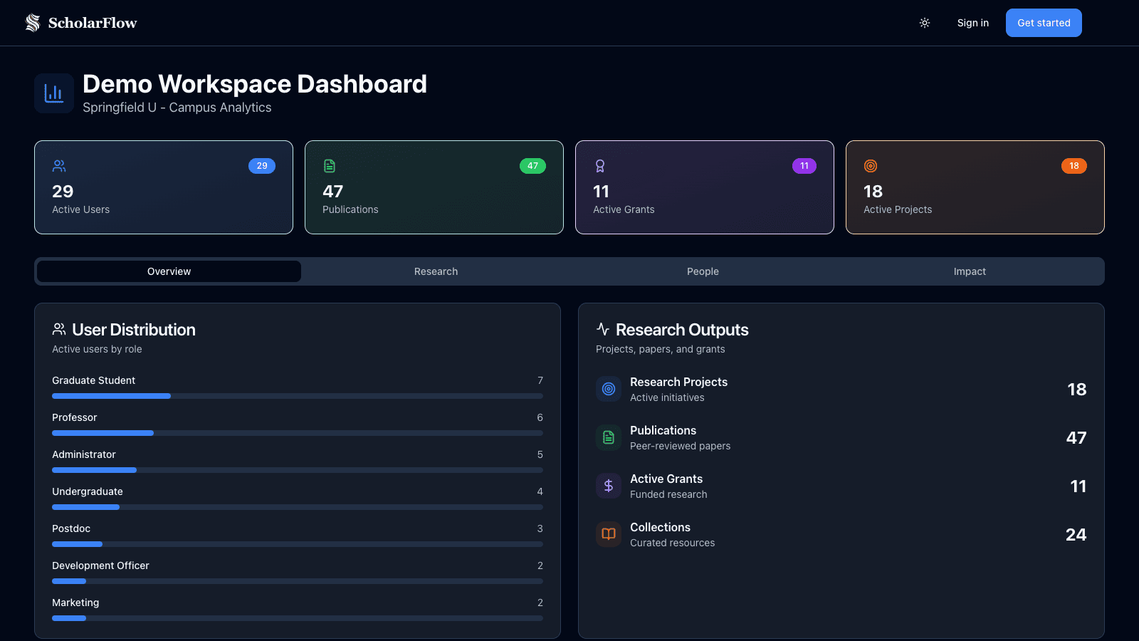The width and height of the screenshot is (1139, 641).
Task: Open the People tab
Action: click(703, 271)
